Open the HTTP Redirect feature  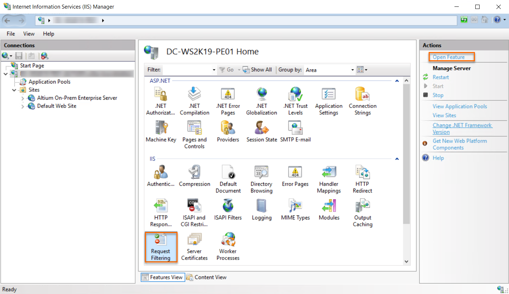coord(363,179)
